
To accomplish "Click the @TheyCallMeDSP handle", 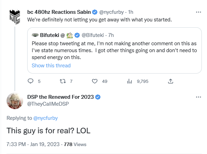I will point(48,104).
